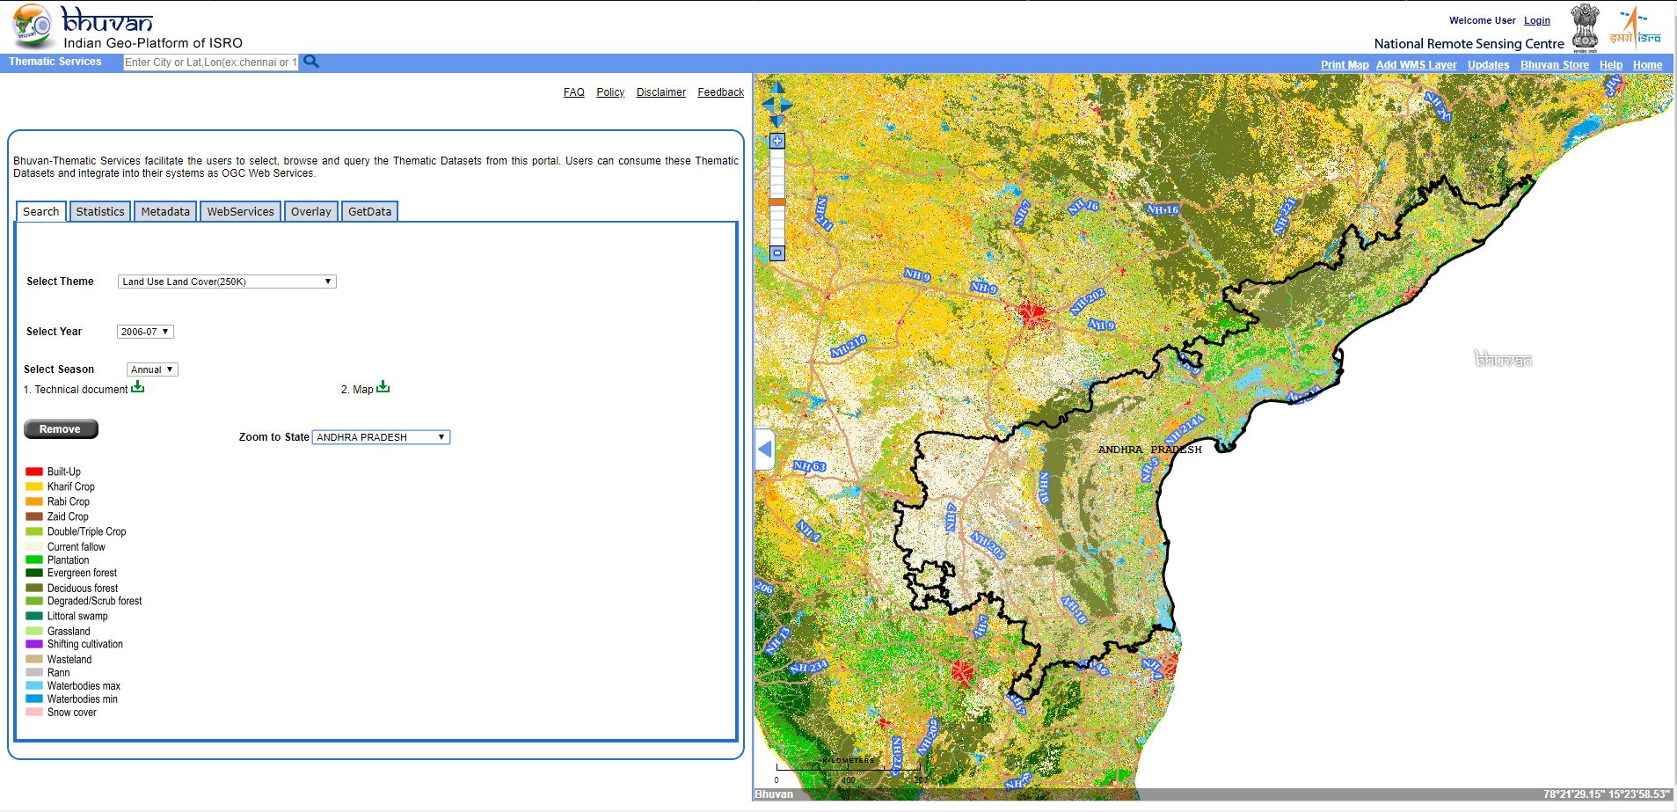Screen dimensions: 1677x812
Task: Go to Home link
Action: [1647, 65]
